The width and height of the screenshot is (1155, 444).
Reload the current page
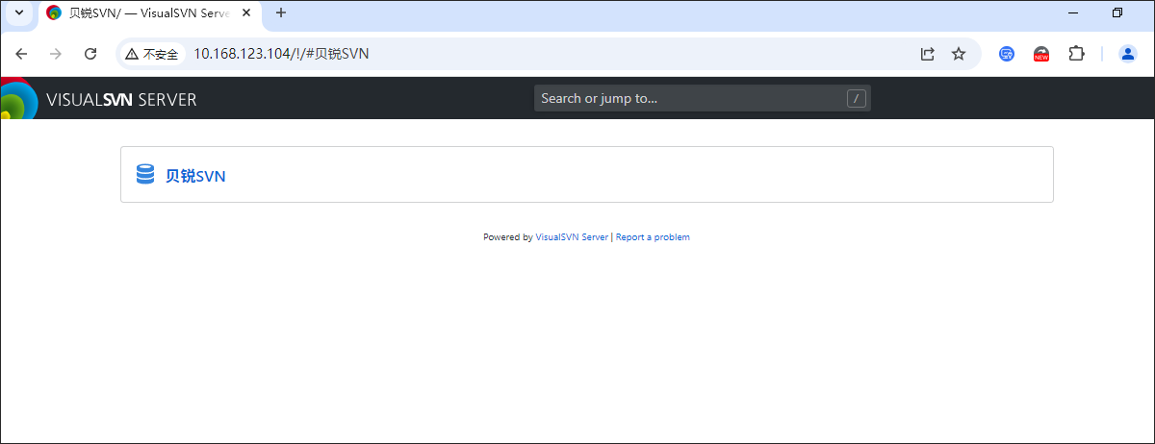coord(90,54)
